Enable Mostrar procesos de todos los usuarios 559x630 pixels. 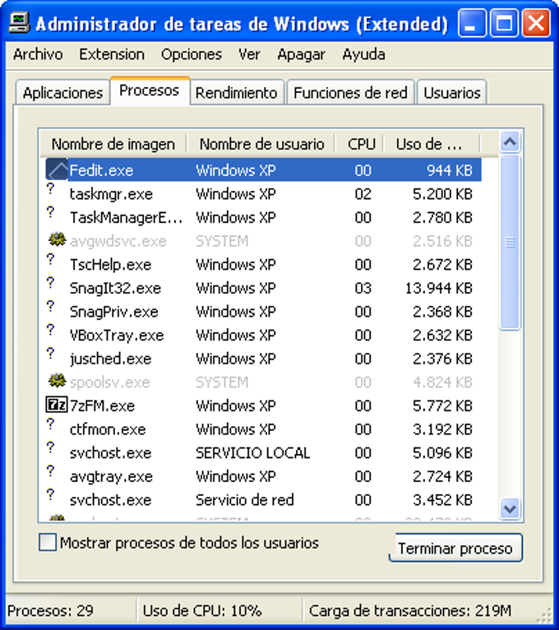click(x=48, y=542)
